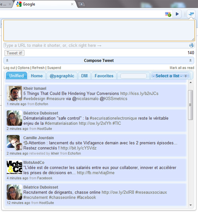Click inside the tweet compose text area
Viewport: 198px width, 212px height.
99,31
